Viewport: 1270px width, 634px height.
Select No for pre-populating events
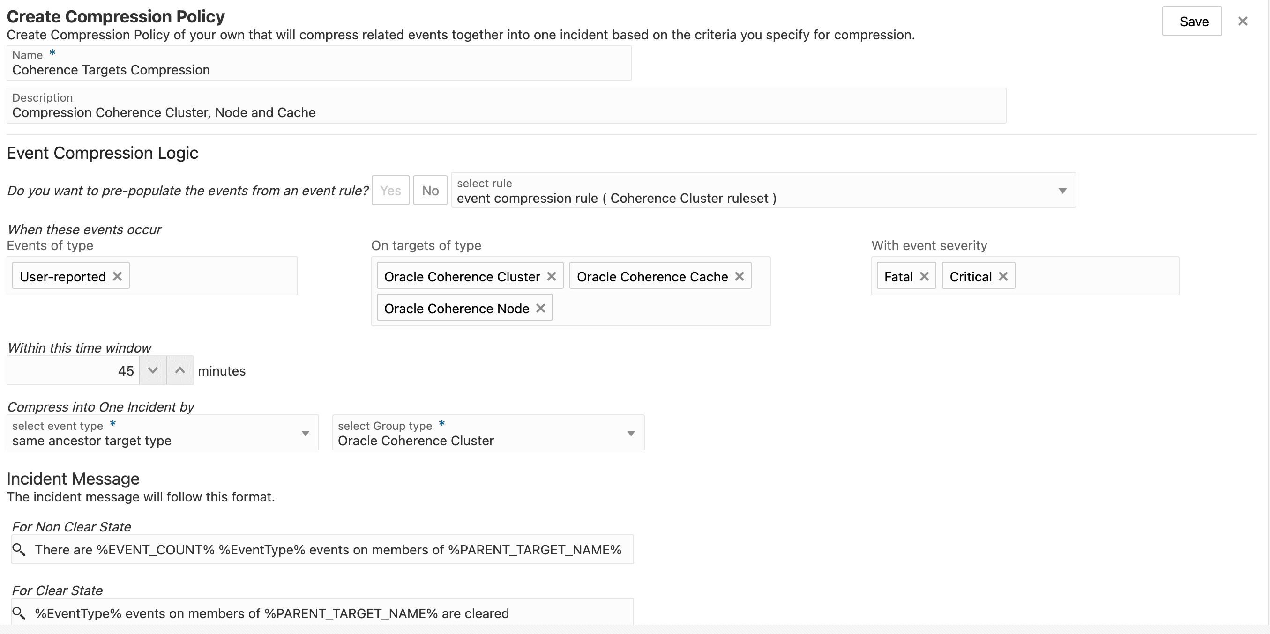pos(430,191)
